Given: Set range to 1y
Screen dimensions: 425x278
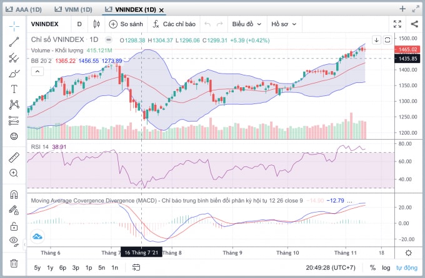Looking at the screenshot, I should pos(50,268).
